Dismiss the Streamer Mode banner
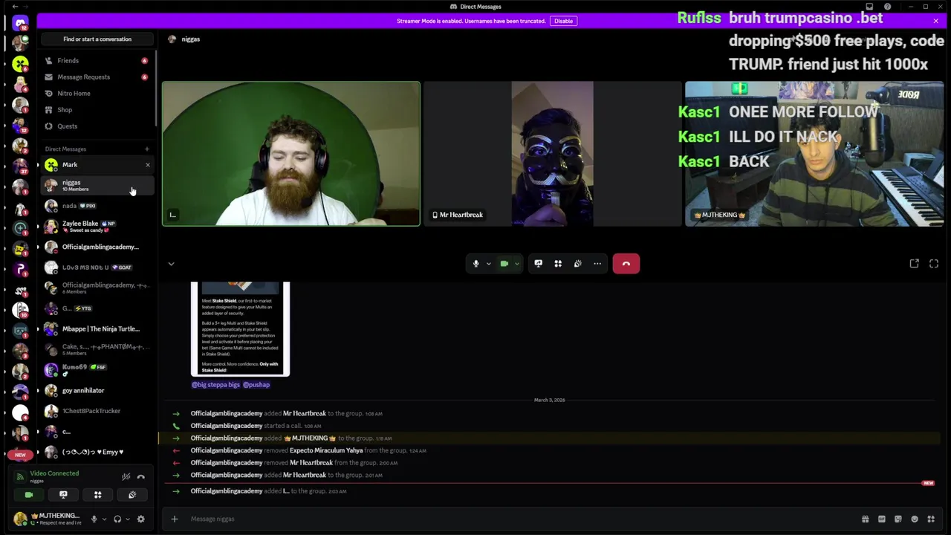This screenshot has width=951, height=535. tap(935, 21)
